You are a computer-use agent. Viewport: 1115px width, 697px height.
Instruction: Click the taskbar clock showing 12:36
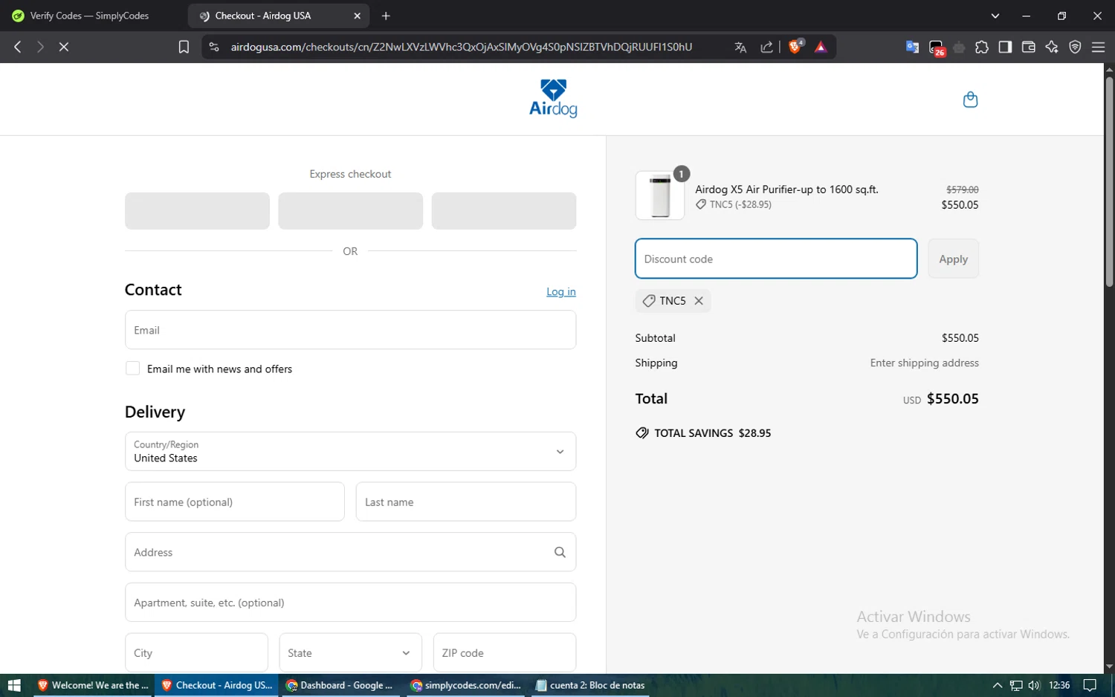coord(1059,685)
